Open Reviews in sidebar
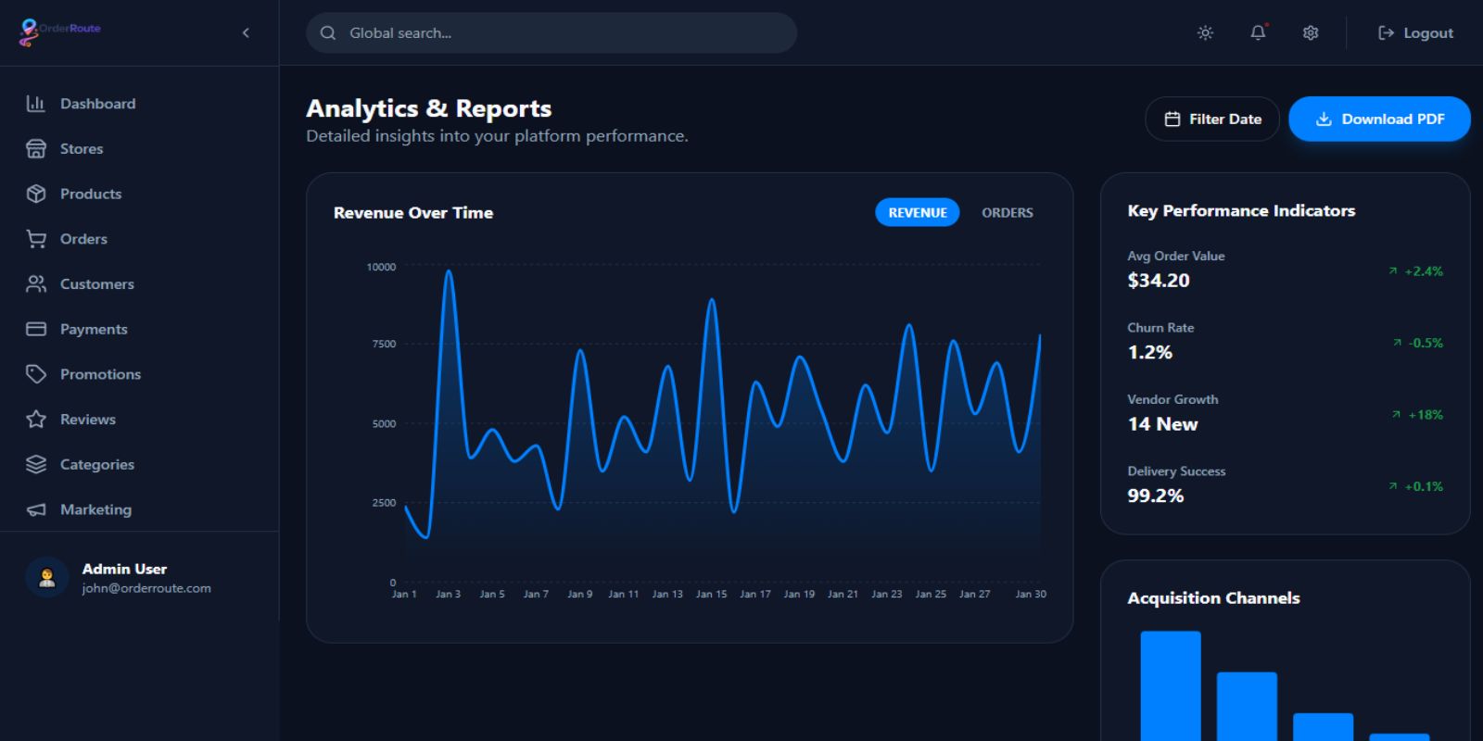Image resolution: width=1483 pixels, height=741 pixels. pyautogui.click(x=87, y=420)
